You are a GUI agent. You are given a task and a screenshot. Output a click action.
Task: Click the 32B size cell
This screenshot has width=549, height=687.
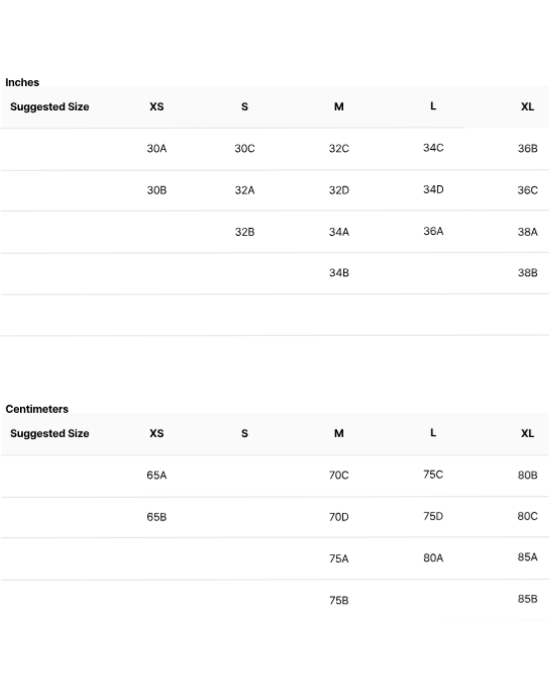[x=245, y=232]
